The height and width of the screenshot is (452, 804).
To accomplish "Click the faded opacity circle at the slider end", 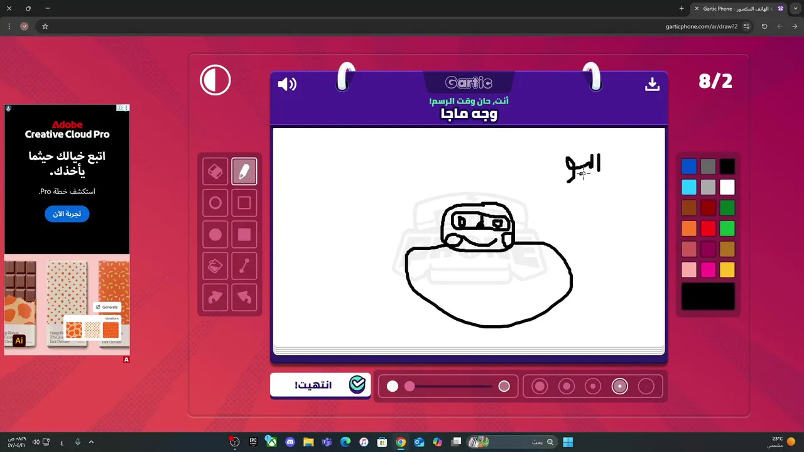I will coord(504,387).
